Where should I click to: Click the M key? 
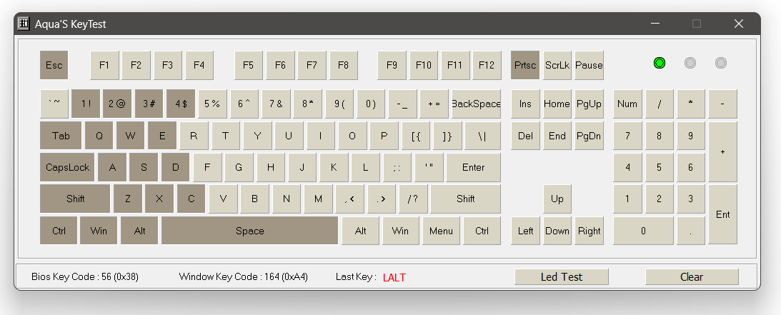tap(318, 199)
